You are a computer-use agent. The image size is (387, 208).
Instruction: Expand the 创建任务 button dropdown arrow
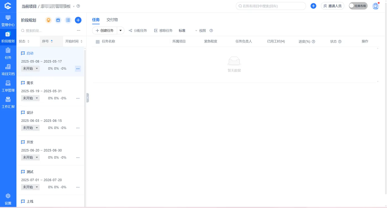click(120, 30)
